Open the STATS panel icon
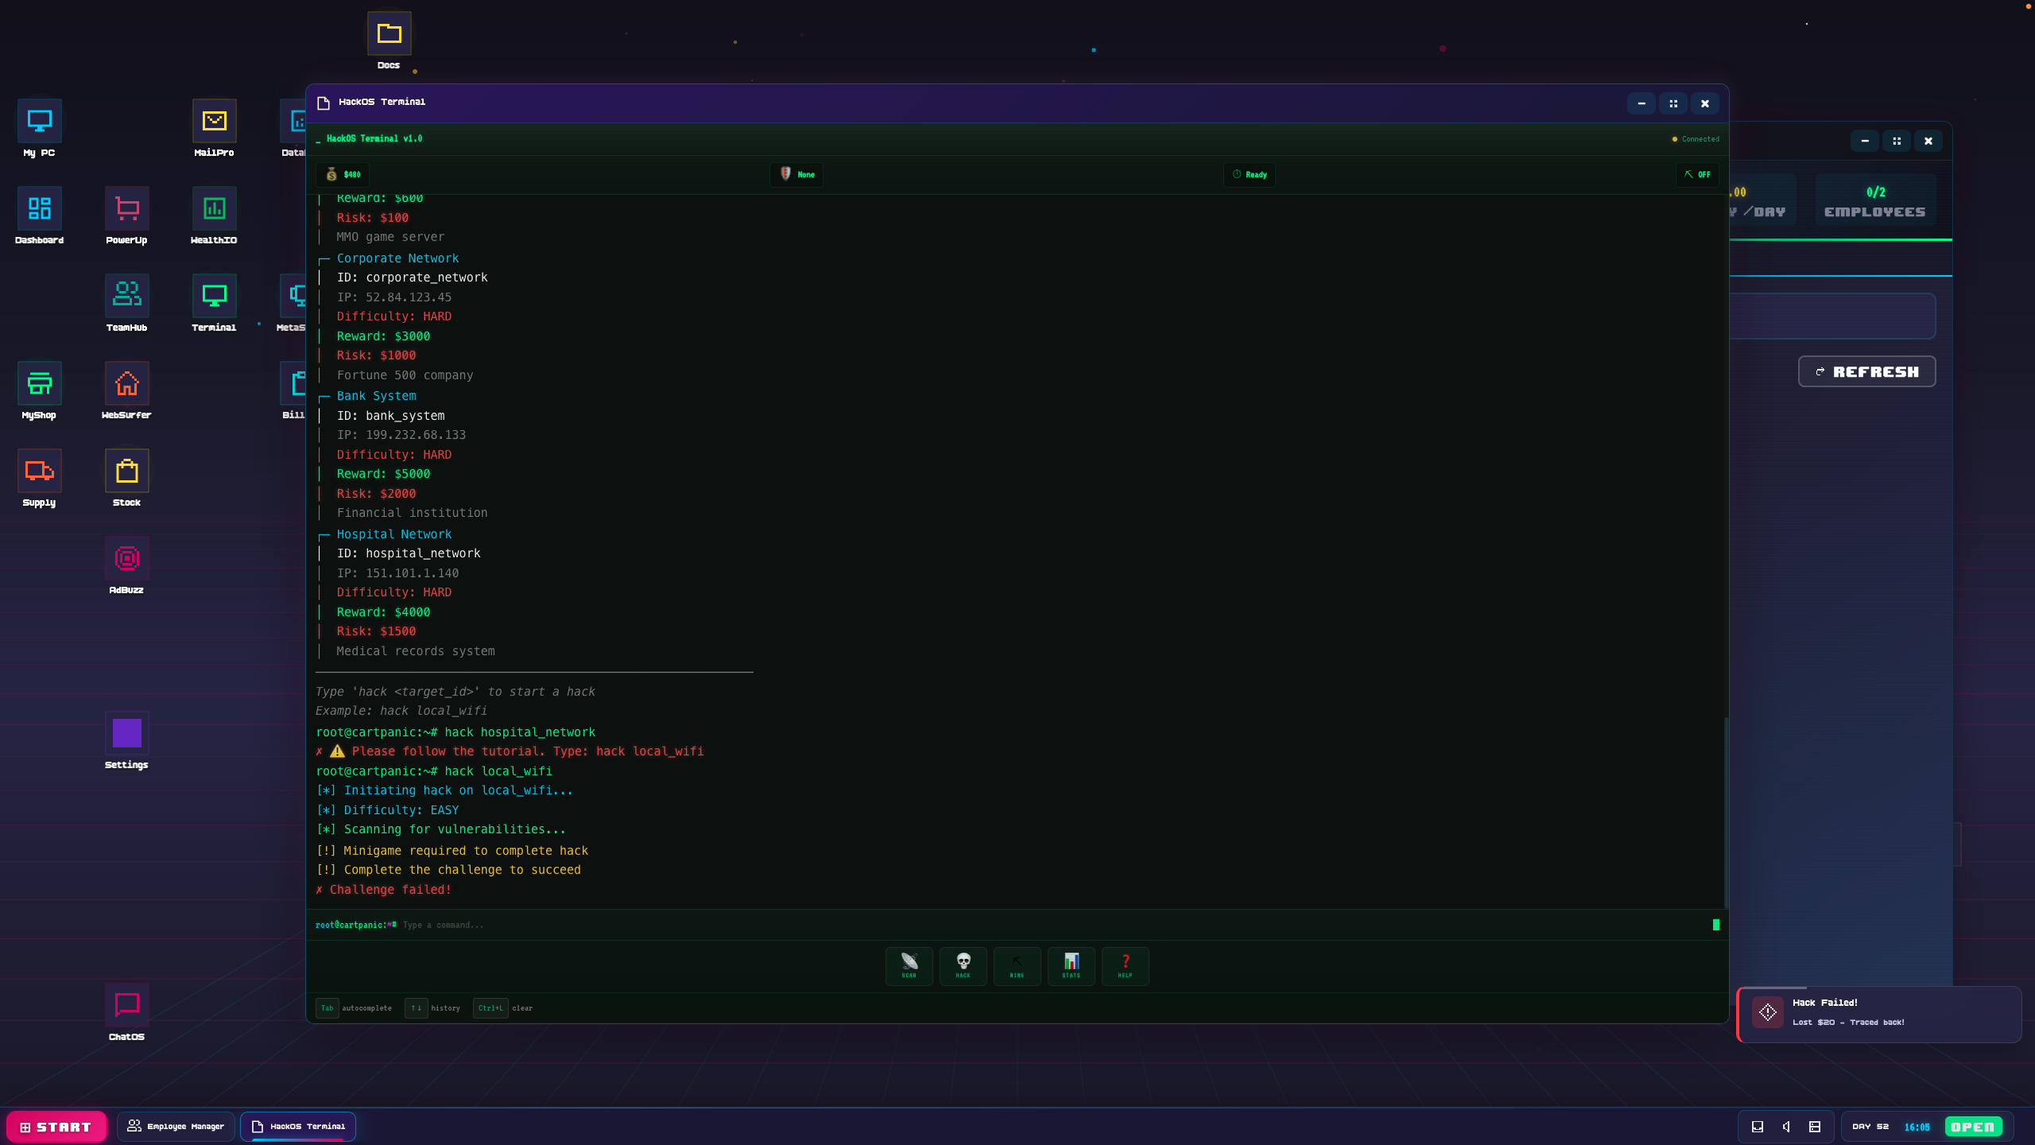 pos(1071,966)
